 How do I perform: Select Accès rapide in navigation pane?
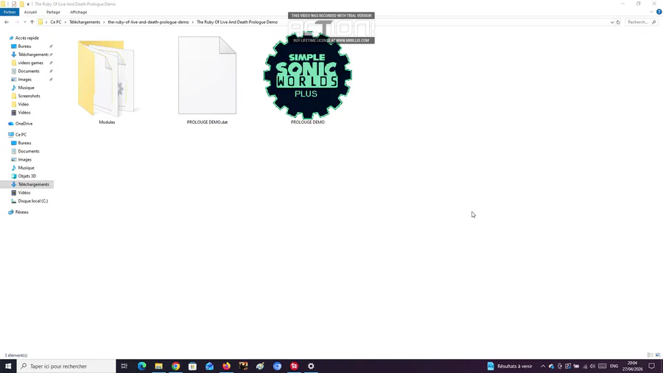27,38
